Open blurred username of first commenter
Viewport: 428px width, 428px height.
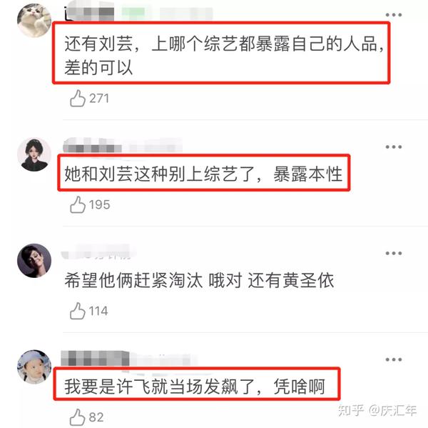(x=138, y=11)
